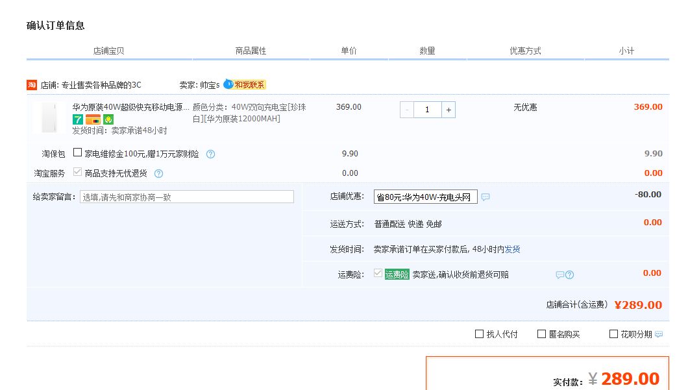Click the 369.00 subtotal in red
This screenshot has height=390, width=688.
click(x=648, y=106)
